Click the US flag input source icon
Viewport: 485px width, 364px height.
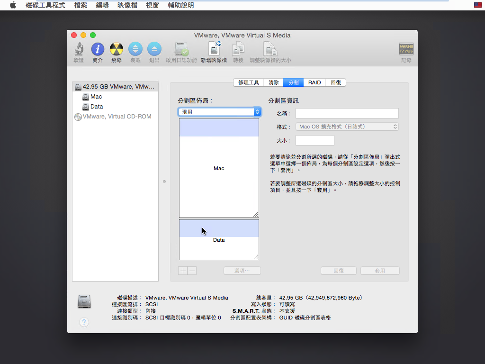(477, 5)
